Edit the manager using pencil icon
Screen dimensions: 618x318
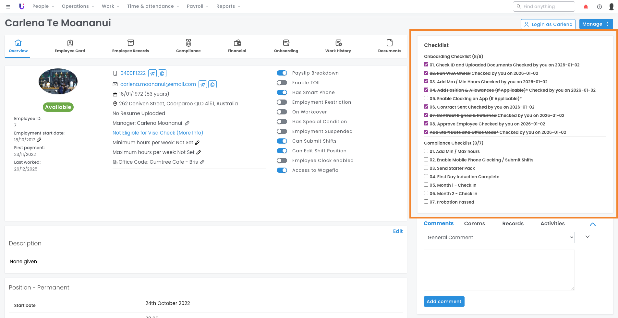pos(187,123)
